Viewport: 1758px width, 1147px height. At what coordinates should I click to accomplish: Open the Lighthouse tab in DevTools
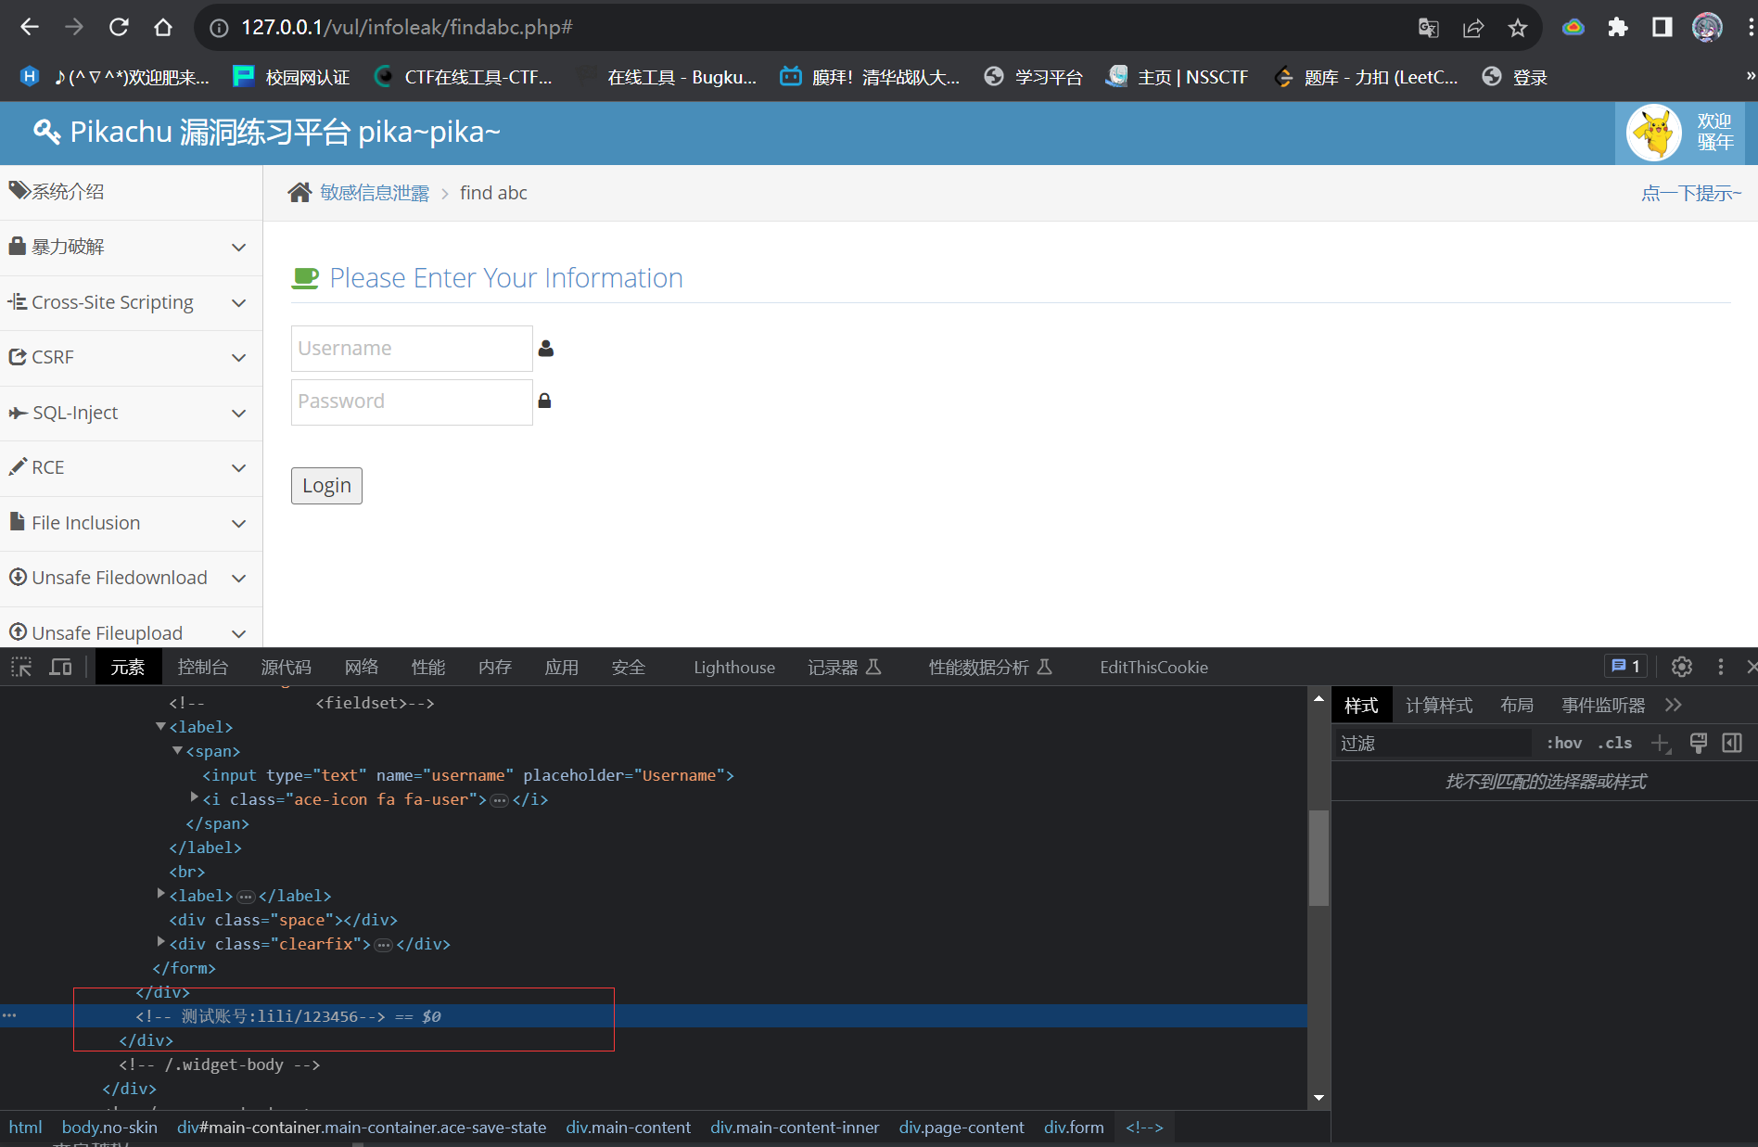(x=733, y=667)
